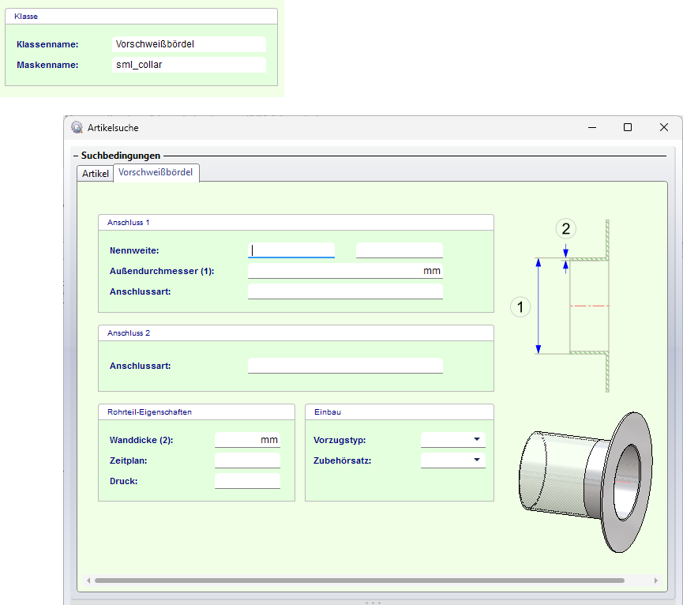Click the horizontal scrollbar at dialog bottom
The height and width of the screenshot is (605, 683).
[x=359, y=581]
